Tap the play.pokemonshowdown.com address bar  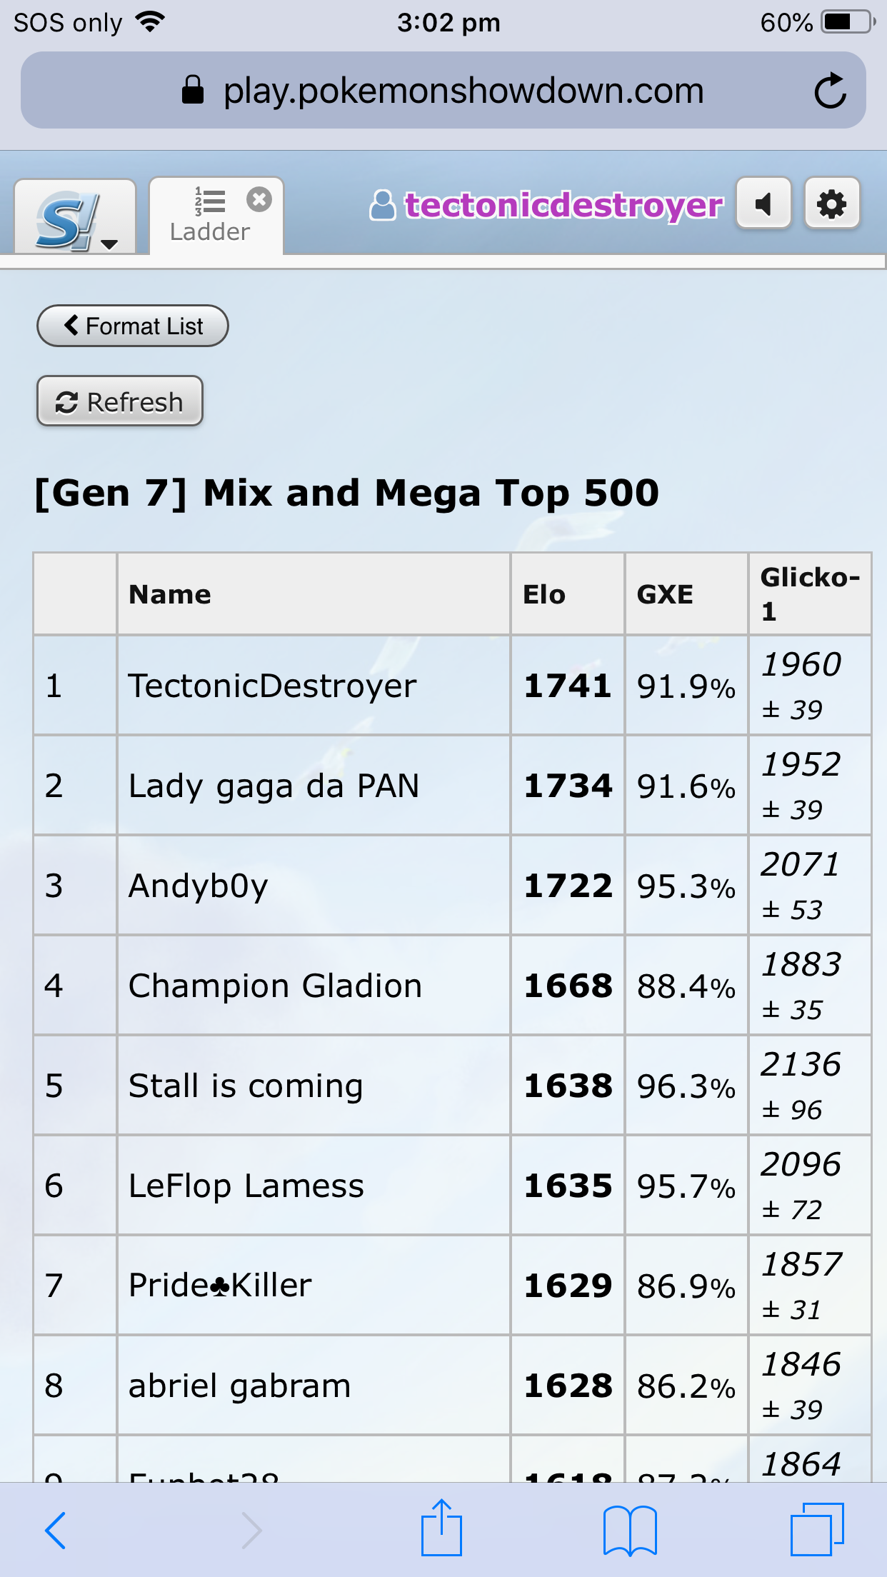pos(443,91)
